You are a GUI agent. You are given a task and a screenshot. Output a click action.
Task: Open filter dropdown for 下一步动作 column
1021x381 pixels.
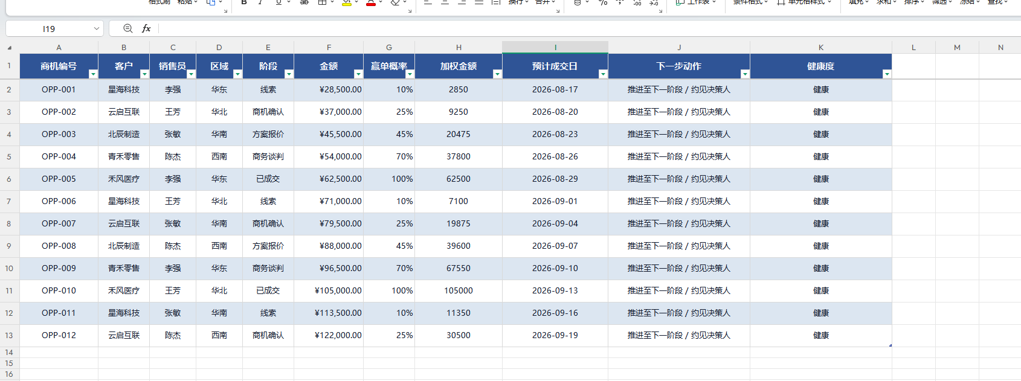click(745, 74)
